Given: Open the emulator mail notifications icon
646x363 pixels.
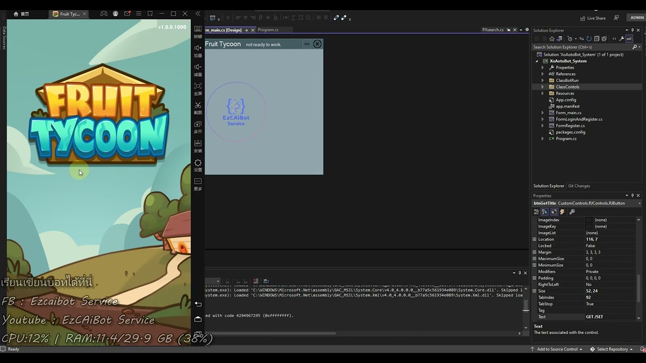Looking at the screenshot, I should tap(127, 14).
